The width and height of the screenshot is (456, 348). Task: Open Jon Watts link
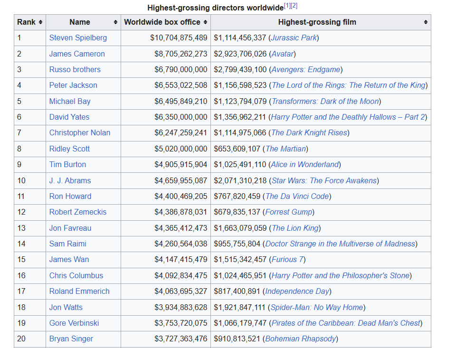tap(66, 307)
